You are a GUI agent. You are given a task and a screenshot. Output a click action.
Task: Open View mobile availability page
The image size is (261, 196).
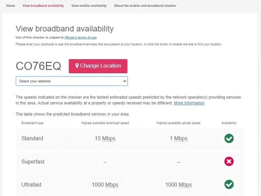[x=89, y=6]
